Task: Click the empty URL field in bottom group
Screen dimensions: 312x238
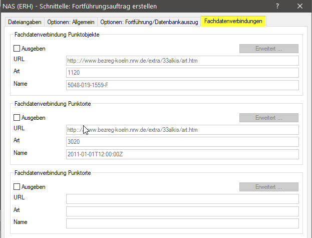Action: click(182, 199)
